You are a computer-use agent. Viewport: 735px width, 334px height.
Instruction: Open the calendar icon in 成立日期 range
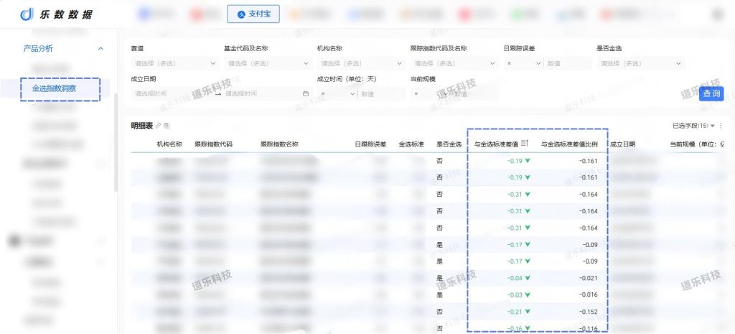click(306, 94)
